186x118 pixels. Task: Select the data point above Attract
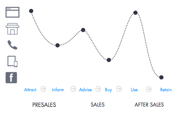pyautogui.click(x=31, y=11)
